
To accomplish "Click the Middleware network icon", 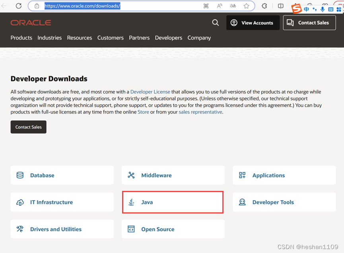I will click(x=131, y=175).
